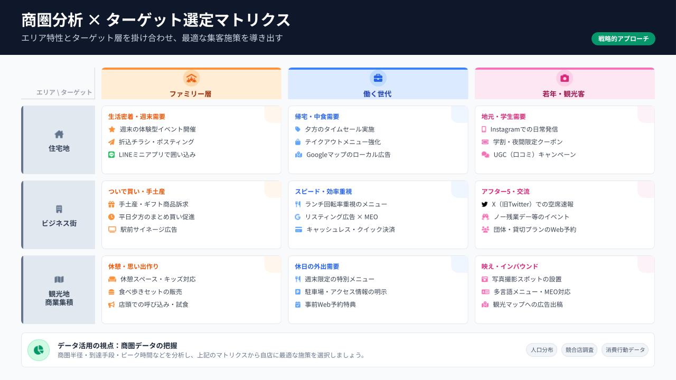
Task: Click the building icon for ビジネス街
Action: tap(59, 210)
